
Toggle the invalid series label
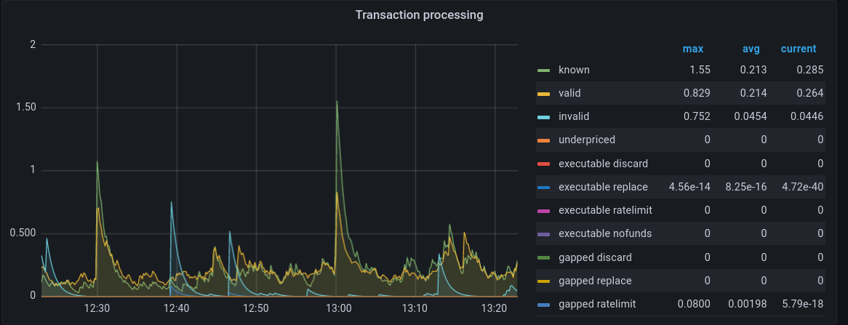click(x=573, y=117)
